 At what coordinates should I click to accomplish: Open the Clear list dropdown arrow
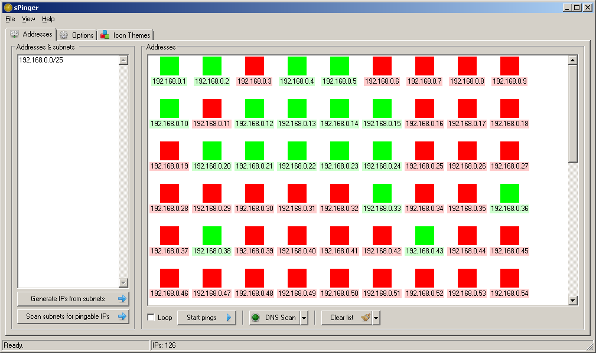pyautogui.click(x=376, y=318)
